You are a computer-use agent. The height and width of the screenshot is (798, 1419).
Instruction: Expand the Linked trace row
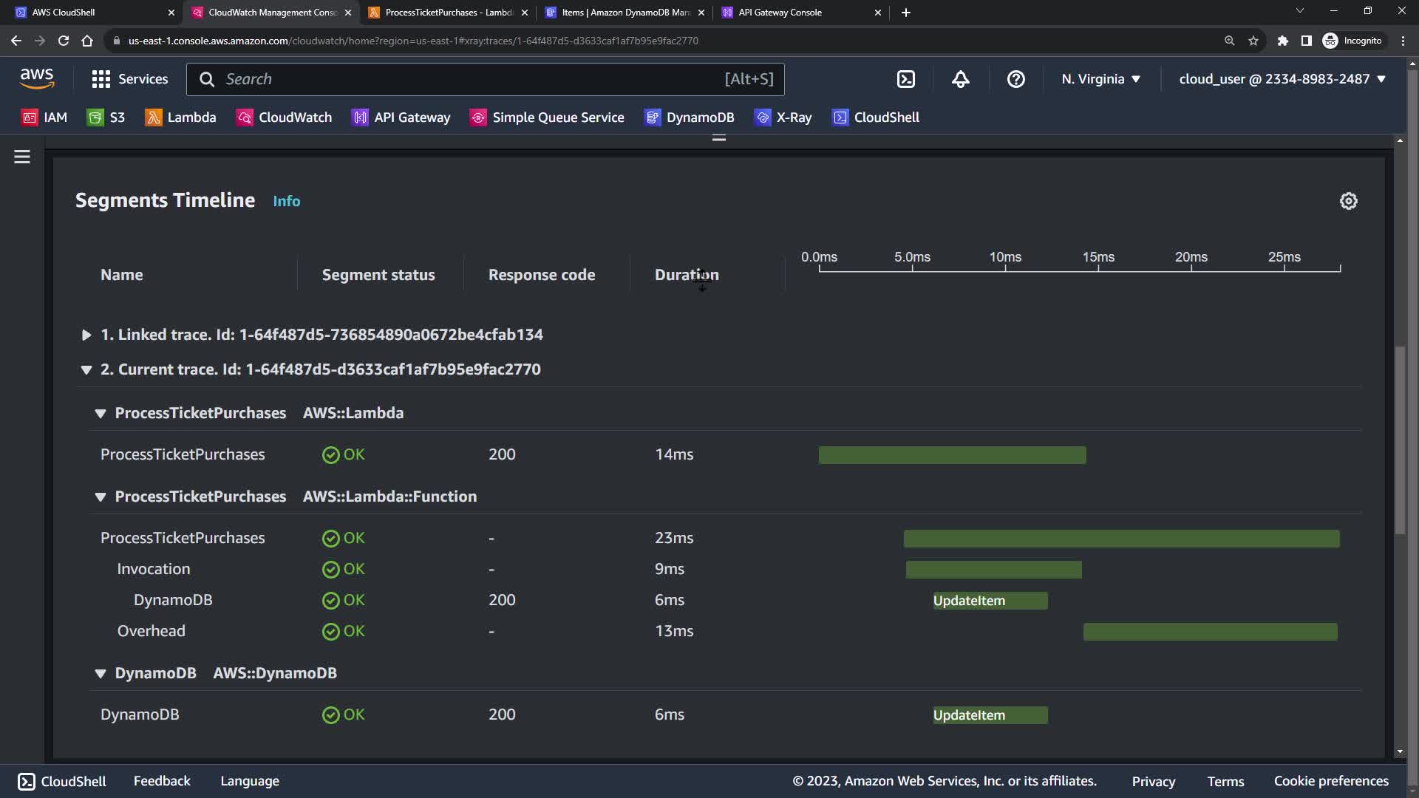click(x=86, y=335)
